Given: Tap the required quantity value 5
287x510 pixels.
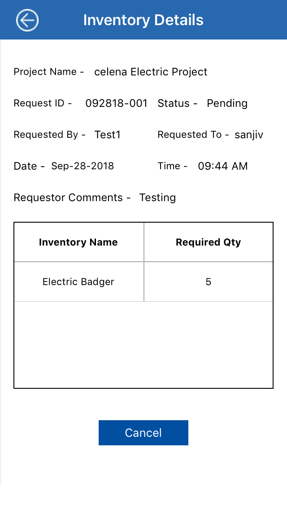Looking at the screenshot, I should [x=208, y=282].
